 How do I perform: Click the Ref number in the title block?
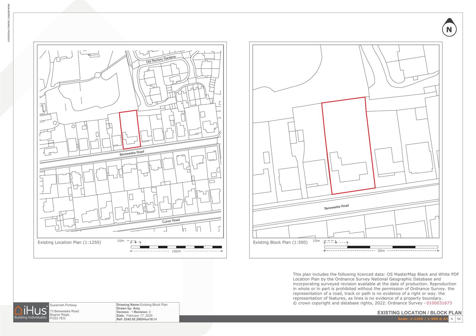click(137, 319)
